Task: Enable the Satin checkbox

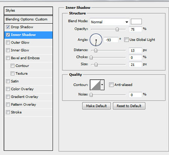Action: coord(8,81)
